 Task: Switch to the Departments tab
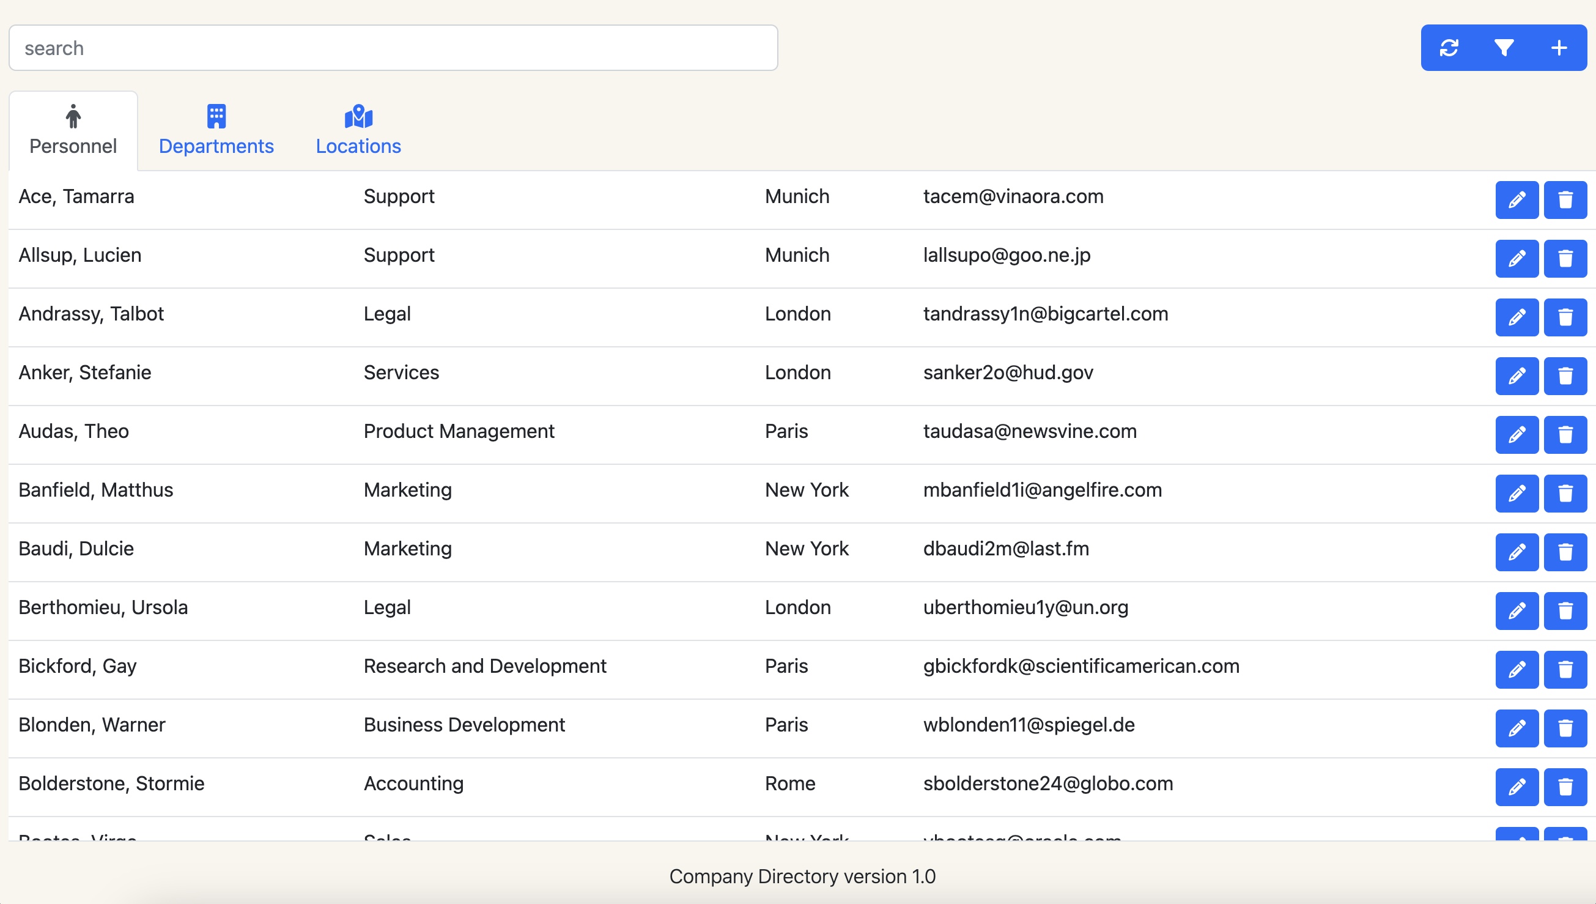click(x=216, y=130)
